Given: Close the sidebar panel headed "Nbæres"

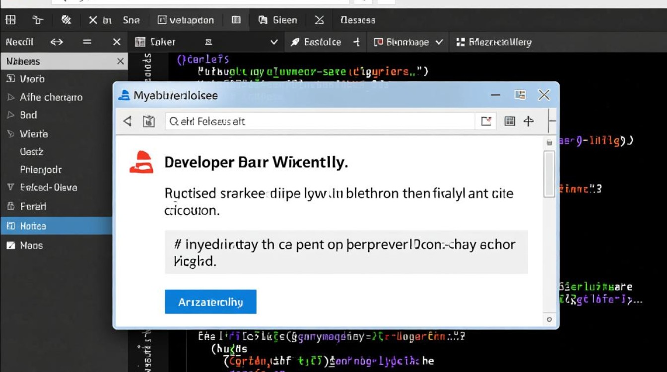Looking at the screenshot, I should click(120, 62).
